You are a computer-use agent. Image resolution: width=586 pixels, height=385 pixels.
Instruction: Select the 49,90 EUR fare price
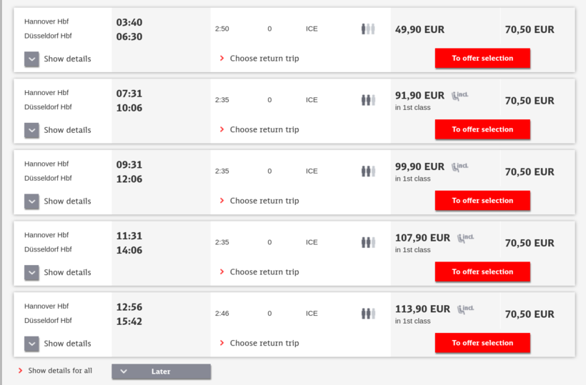tap(419, 29)
